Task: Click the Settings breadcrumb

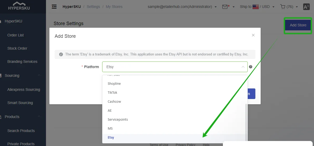Action: (93, 7)
